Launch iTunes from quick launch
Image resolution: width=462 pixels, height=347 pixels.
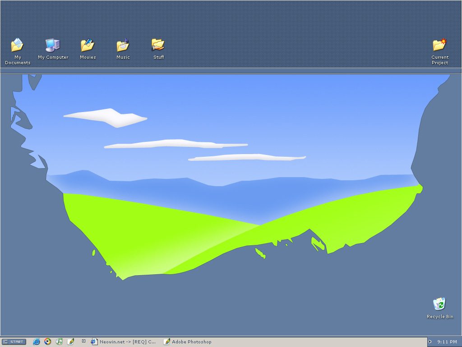(x=59, y=342)
